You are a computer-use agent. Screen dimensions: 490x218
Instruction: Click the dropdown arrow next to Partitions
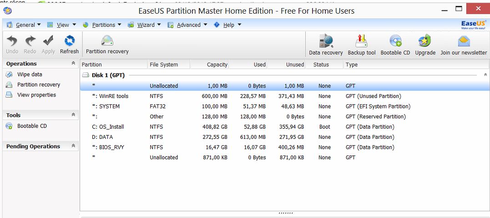coord(119,25)
